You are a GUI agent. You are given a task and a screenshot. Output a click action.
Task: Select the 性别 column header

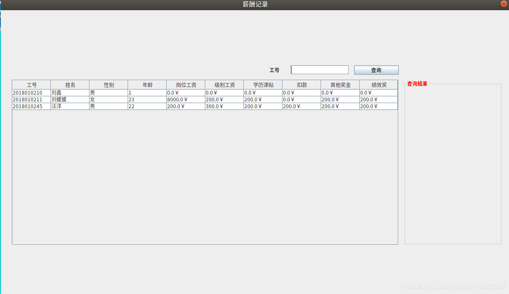(109, 85)
